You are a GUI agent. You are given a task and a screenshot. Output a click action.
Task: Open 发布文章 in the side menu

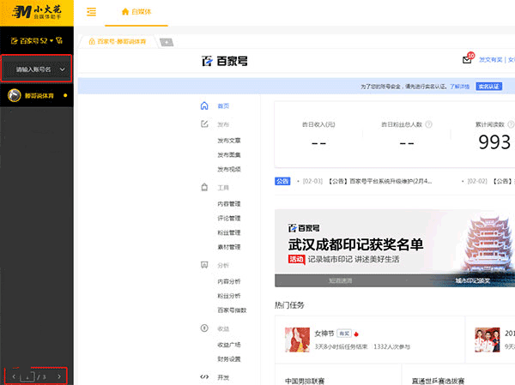229,140
